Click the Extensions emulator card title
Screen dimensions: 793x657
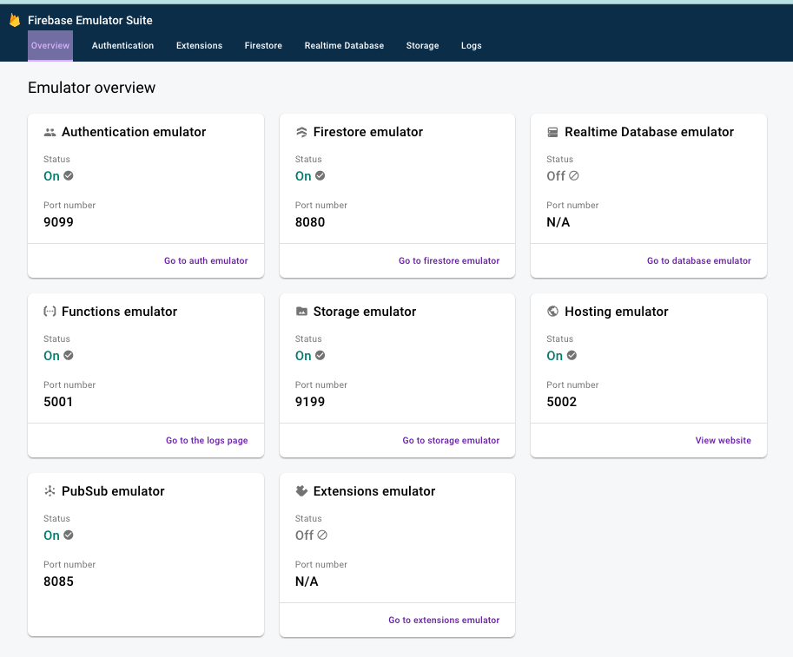click(x=374, y=490)
